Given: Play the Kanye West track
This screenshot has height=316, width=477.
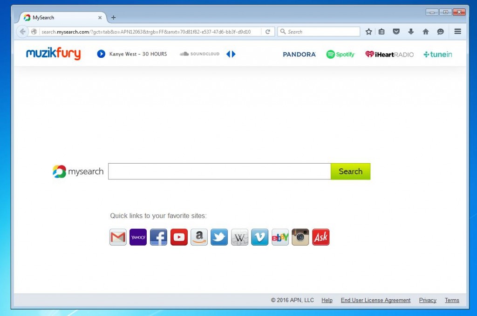Looking at the screenshot, I should click(101, 54).
